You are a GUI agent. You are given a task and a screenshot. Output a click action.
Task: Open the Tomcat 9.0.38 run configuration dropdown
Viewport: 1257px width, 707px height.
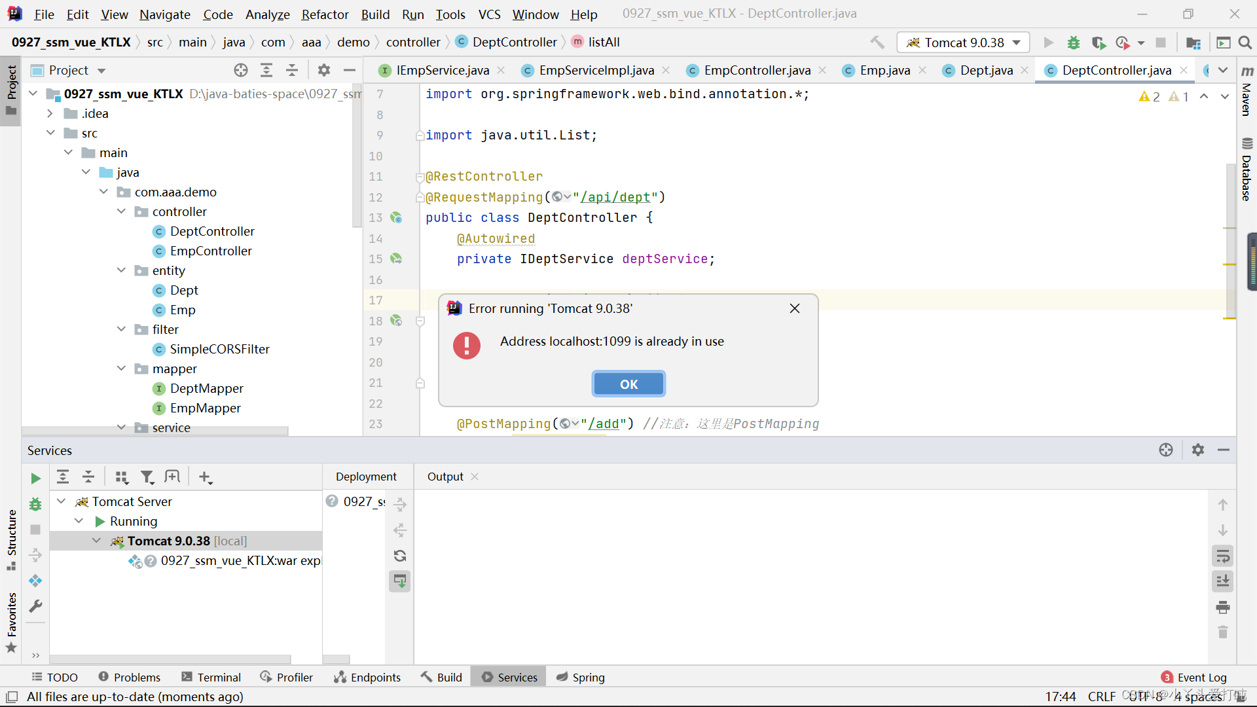(964, 43)
